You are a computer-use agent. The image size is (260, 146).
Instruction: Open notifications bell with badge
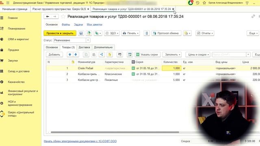coord(191,3)
